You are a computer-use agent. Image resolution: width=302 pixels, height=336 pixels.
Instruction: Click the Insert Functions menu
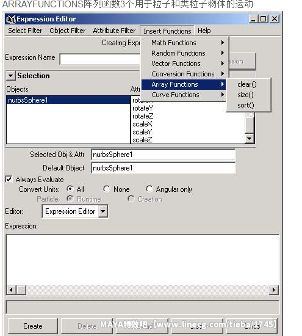tap(167, 31)
